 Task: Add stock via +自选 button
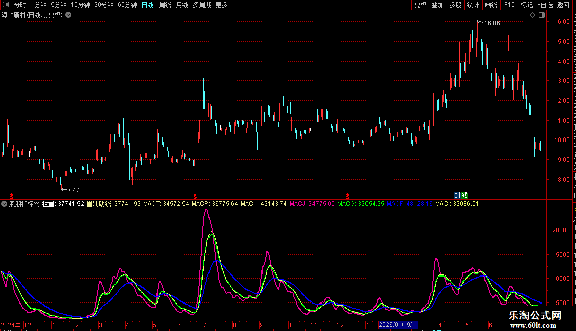pyautogui.click(x=545, y=5)
